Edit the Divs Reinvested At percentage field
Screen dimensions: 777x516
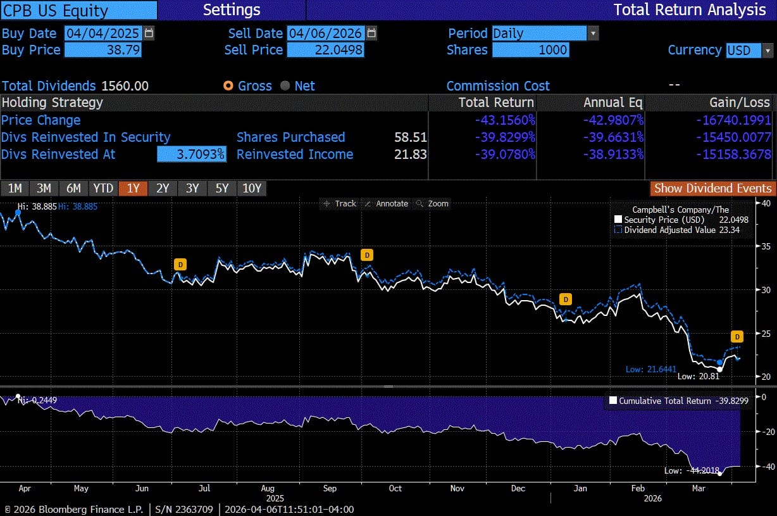pyautogui.click(x=192, y=154)
